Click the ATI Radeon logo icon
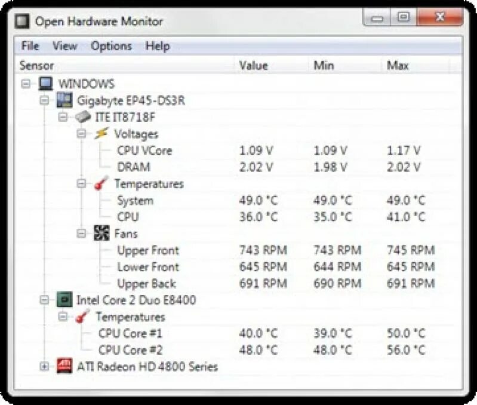The width and height of the screenshot is (477, 405). click(64, 366)
